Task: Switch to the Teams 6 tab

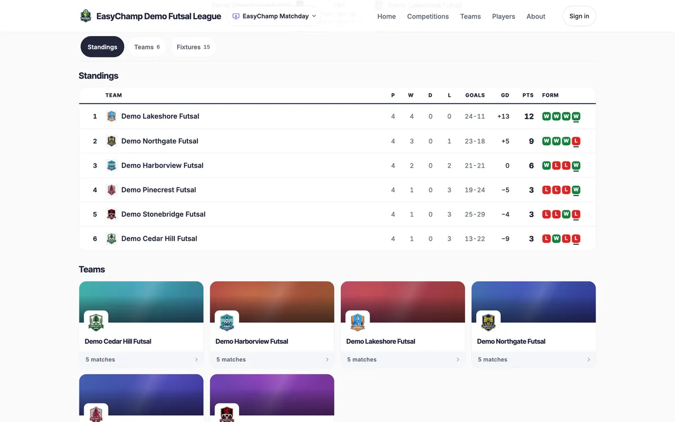Action: pos(147,47)
